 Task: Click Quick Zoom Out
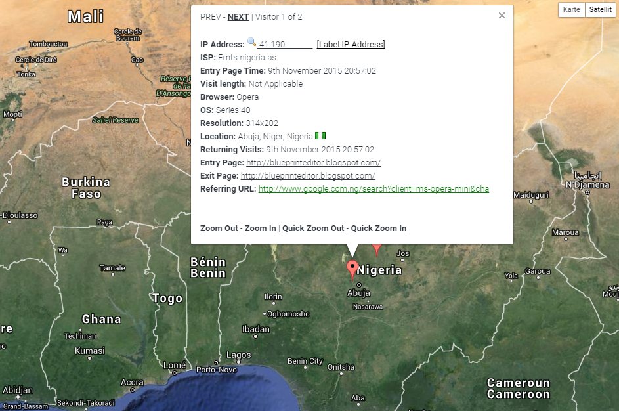tap(313, 228)
